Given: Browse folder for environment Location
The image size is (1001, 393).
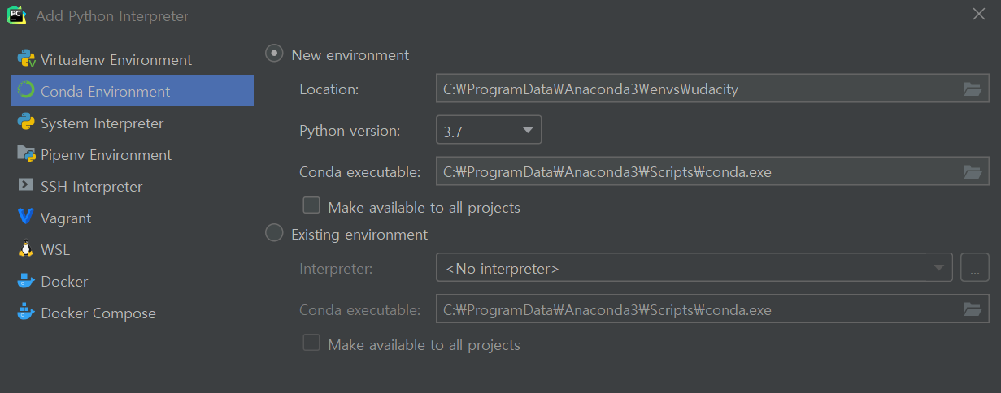Looking at the screenshot, I should tap(973, 89).
